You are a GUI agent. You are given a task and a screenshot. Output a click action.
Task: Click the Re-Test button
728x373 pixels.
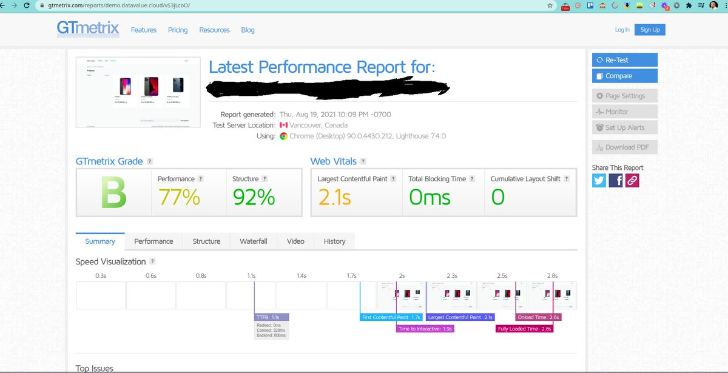click(x=625, y=60)
